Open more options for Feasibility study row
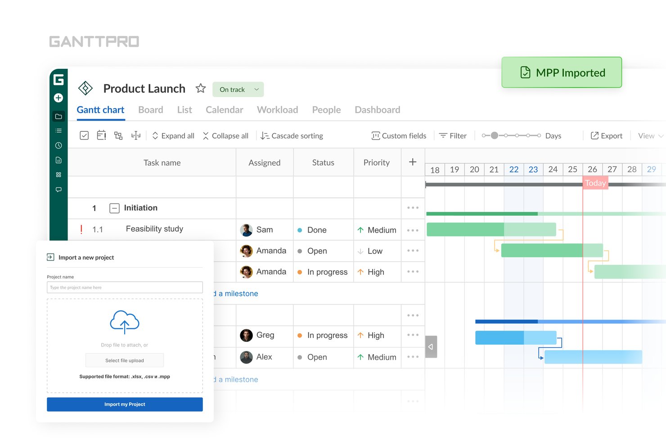The image size is (666, 444). (x=413, y=230)
